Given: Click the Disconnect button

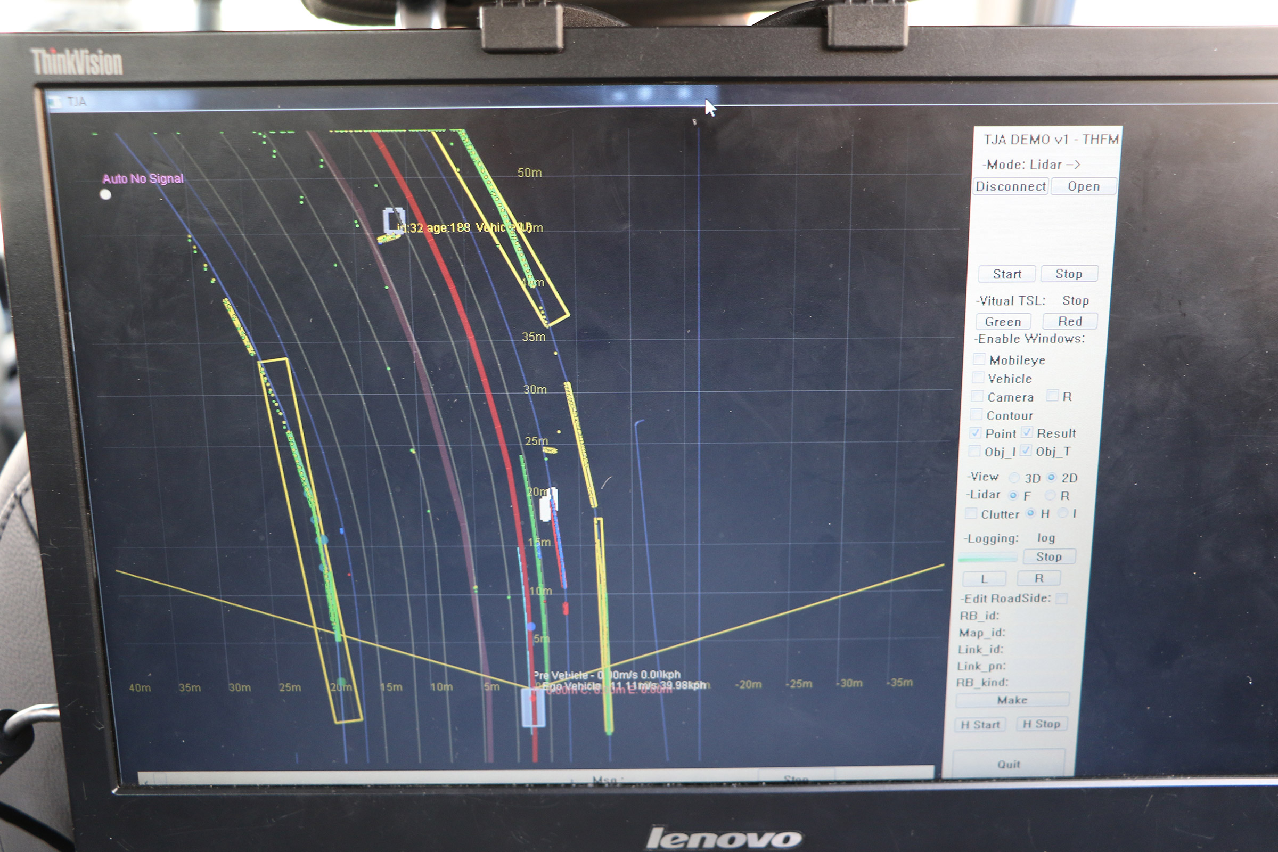Looking at the screenshot, I should point(1011,186).
